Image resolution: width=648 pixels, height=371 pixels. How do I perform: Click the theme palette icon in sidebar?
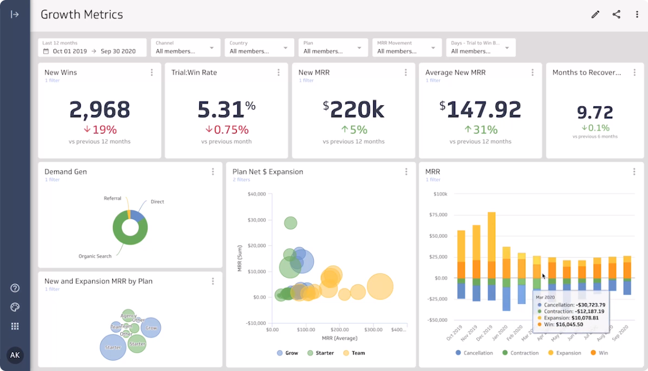pyautogui.click(x=14, y=307)
